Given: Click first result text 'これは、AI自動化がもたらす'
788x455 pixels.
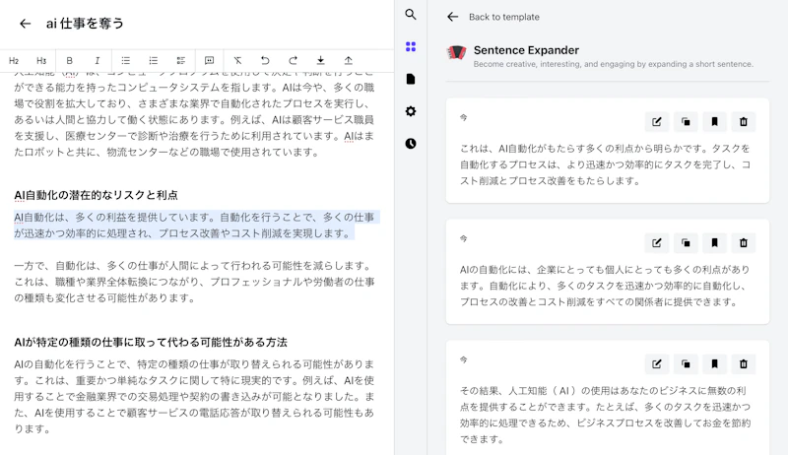Looking at the screenshot, I should click(x=605, y=164).
